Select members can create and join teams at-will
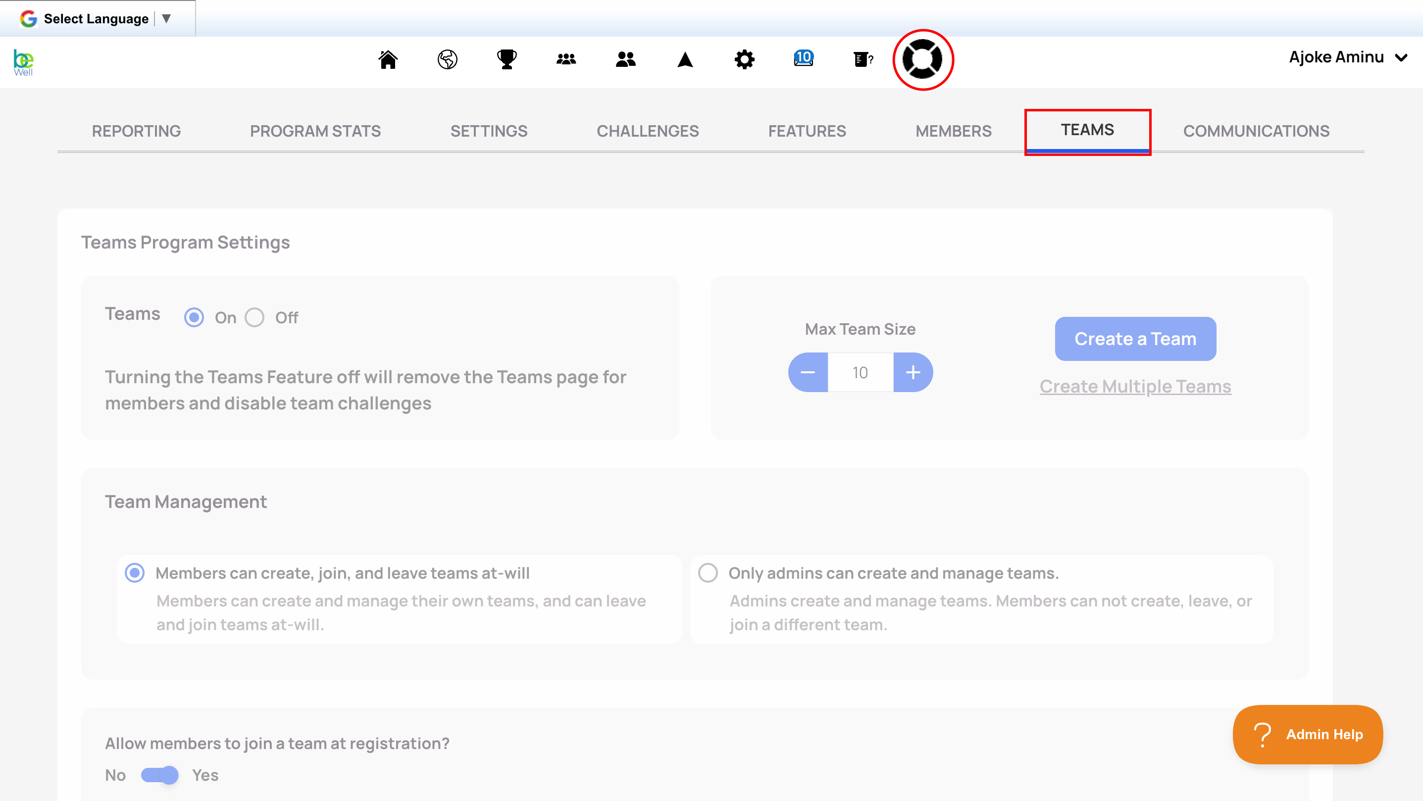 135,573
